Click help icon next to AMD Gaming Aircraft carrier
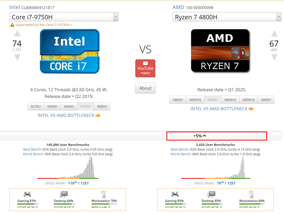284x214 pixels. coord(184,207)
